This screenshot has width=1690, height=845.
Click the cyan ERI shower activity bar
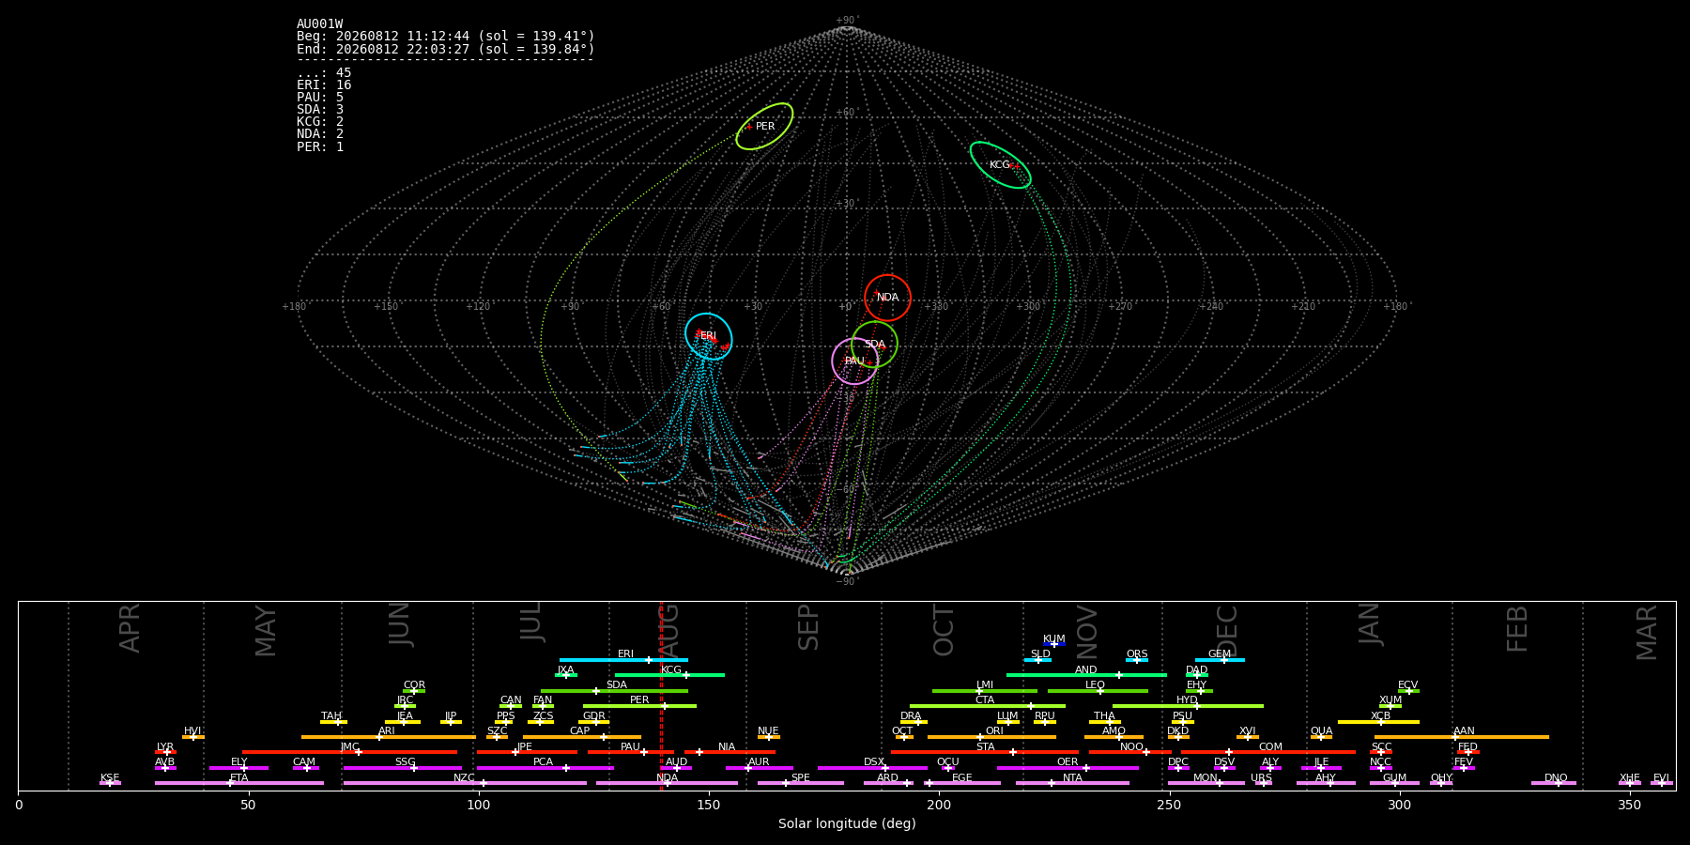click(x=623, y=660)
